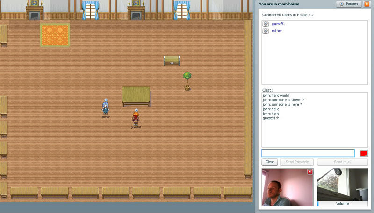
Task: Click webcam icon next to guest91
Action: click(266, 24)
